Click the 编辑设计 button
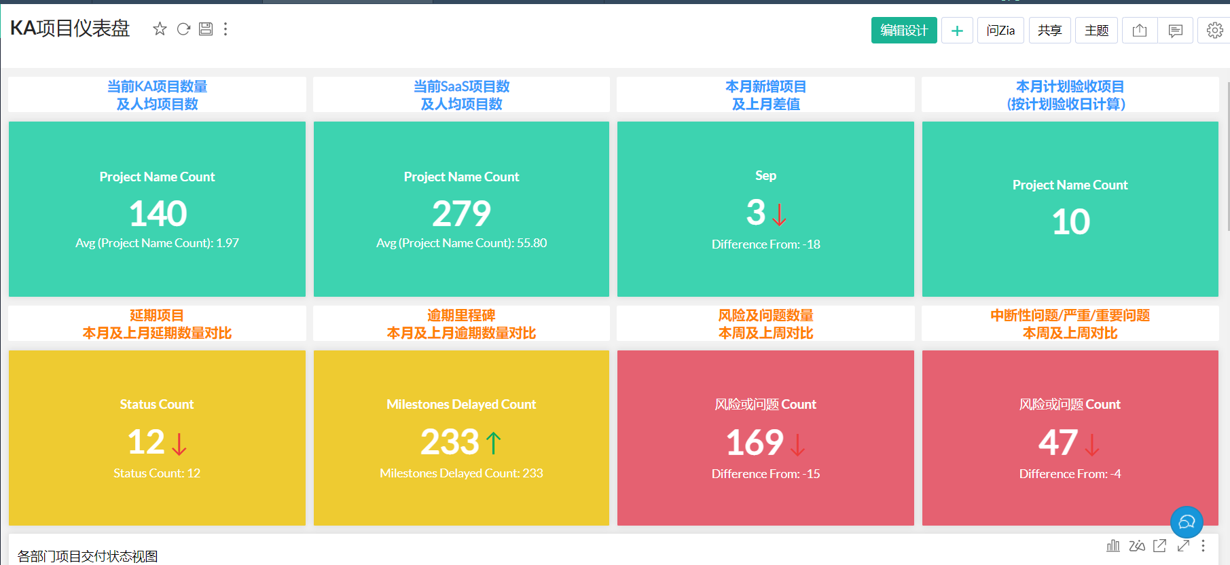The height and width of the screenshot is (565, 1230). (903, 31)
